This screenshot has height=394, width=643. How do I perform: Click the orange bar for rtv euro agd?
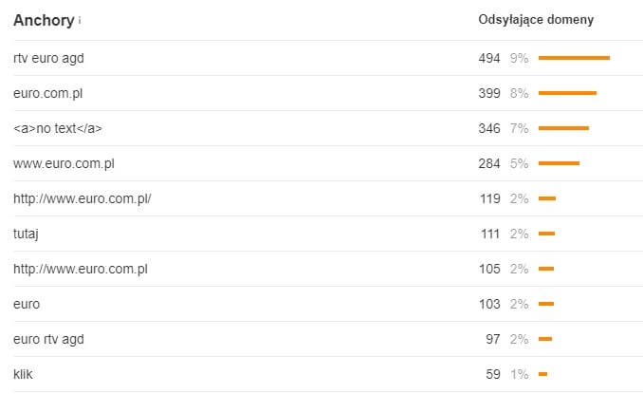574,58
